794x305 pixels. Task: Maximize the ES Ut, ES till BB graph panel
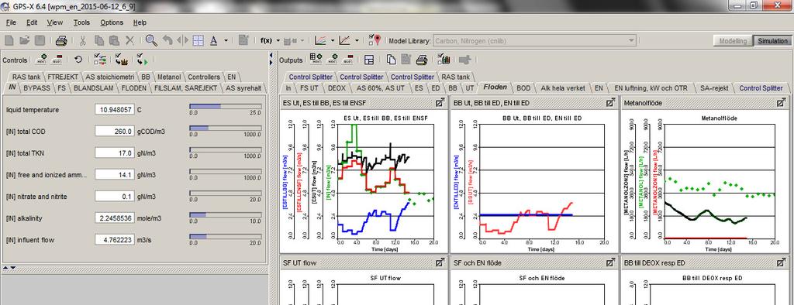point(440,103)
